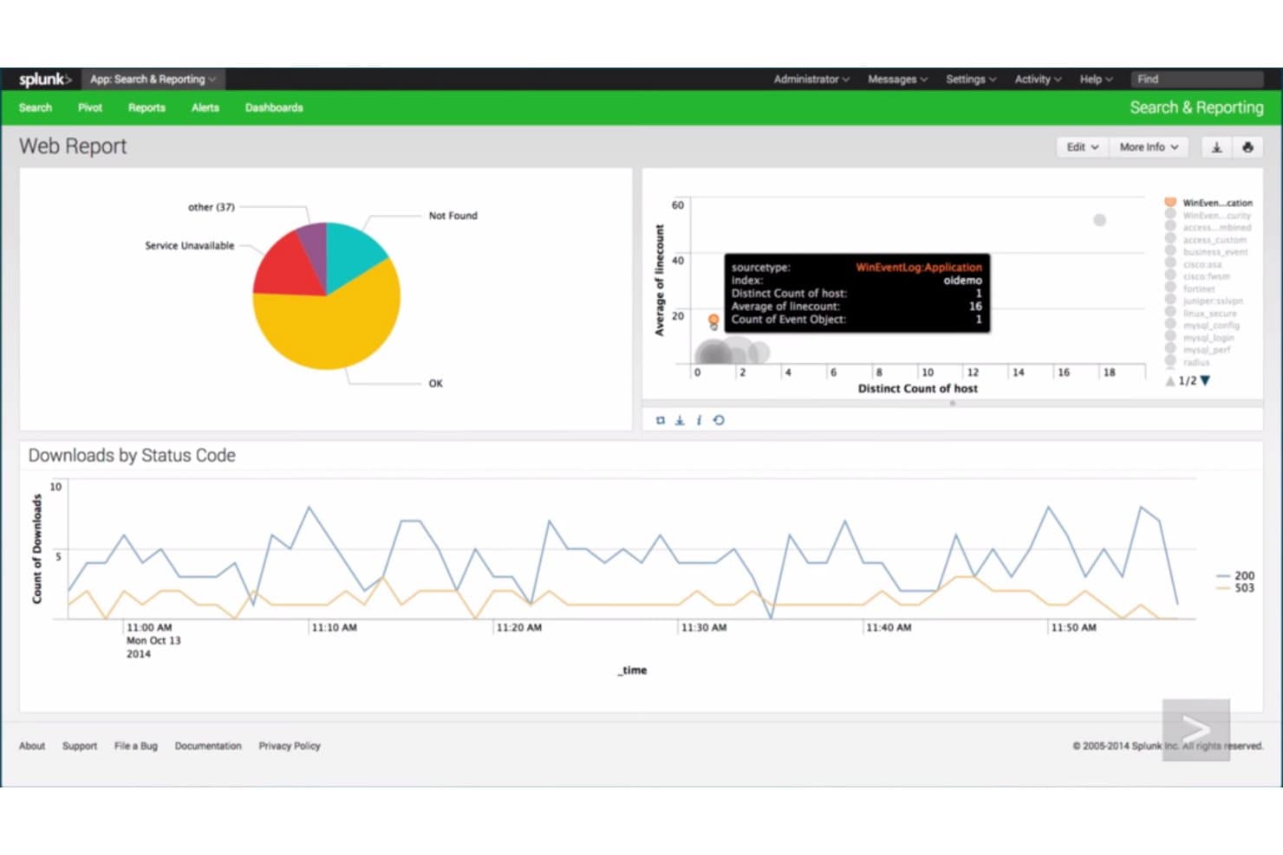Open the Help dropdown
1283x855 pixels.
click(x=1096, y=79)
